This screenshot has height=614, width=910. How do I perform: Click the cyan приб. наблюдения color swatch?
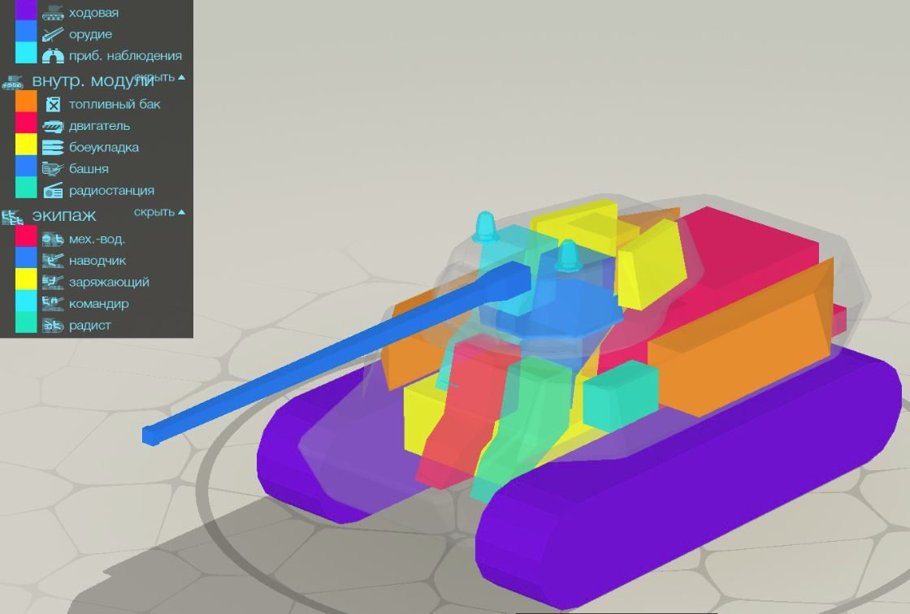click(x=26, y=53)
